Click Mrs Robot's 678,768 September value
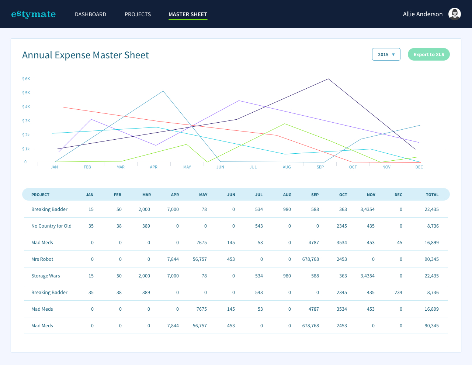This screenshot has height=365, width=472. (x=310, y=259)
